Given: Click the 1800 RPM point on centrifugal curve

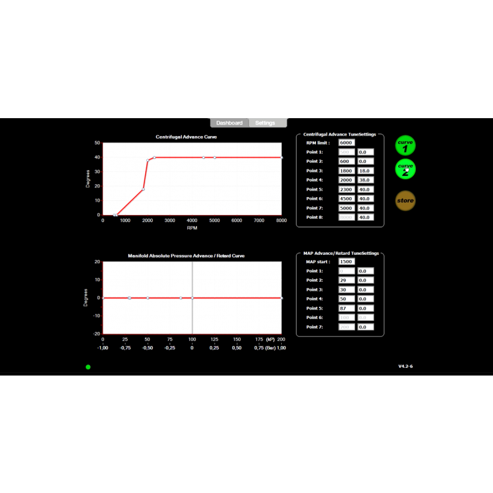Looking at the screenshot, I should (143, 189).
